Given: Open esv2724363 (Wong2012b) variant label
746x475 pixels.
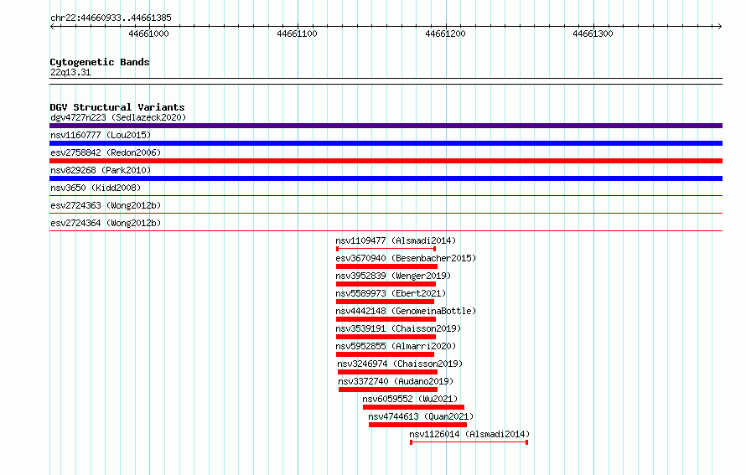Looking at the screenshot, I should [106, 205].
